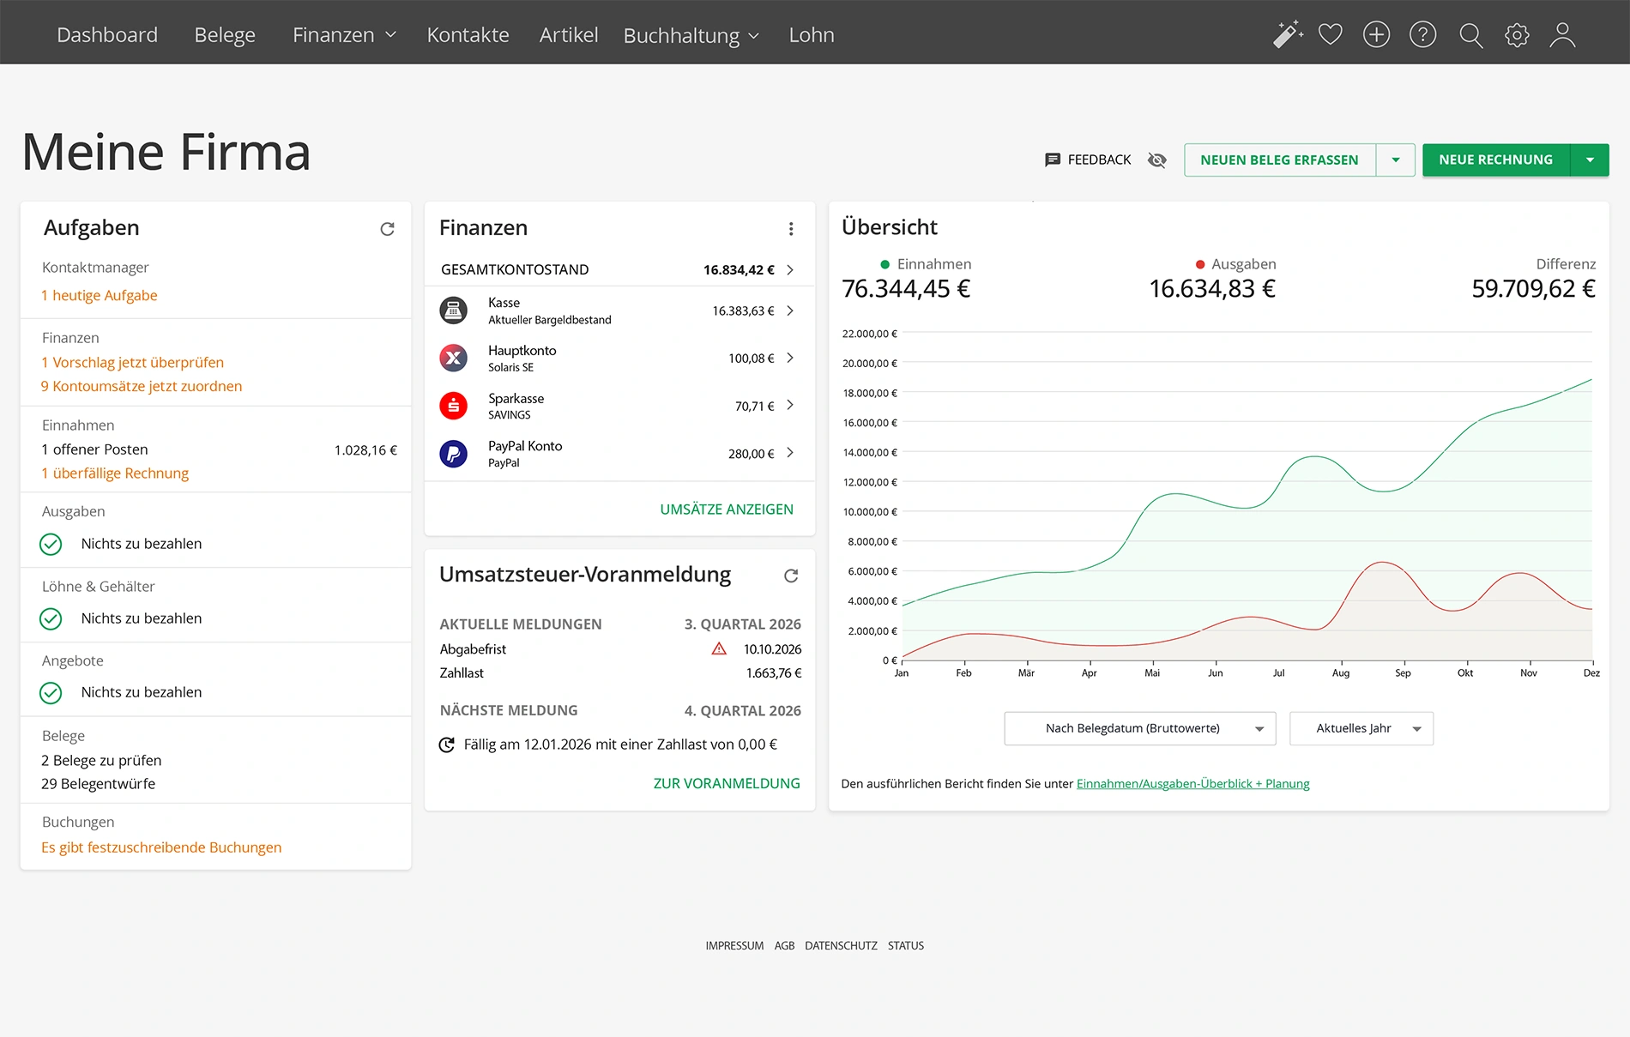Toggle the red Ausgaben legend dot
This screenshot has width=1630, height=1037.
pos(1200,264)
